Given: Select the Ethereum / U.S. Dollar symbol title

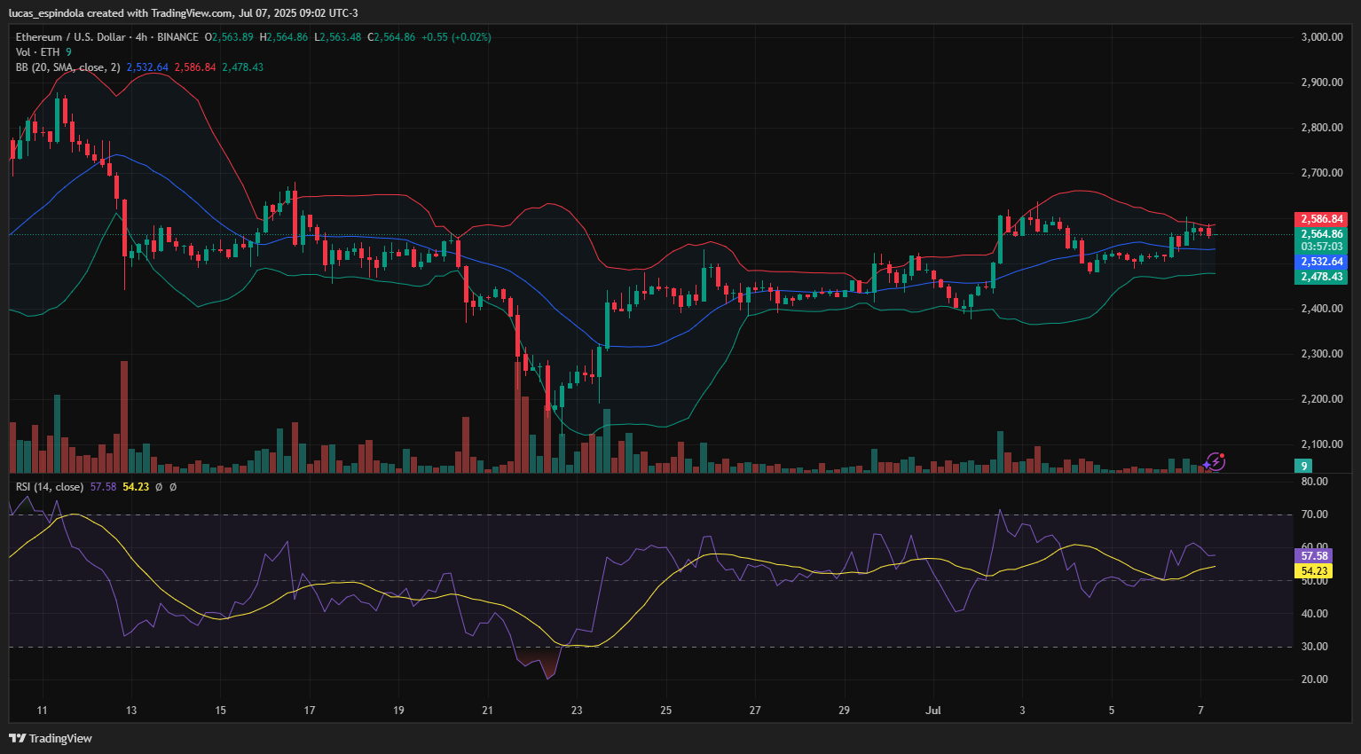Looking at the screenshot, I should tap(70, 37).
